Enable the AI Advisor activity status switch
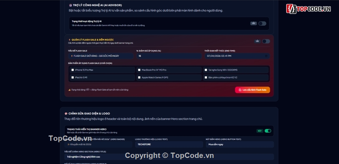Screen dimensions: 339x164 click(x=262, y=24)
